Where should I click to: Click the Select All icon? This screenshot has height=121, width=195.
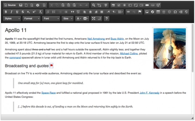pyautogui.click(x=106, y=5)
